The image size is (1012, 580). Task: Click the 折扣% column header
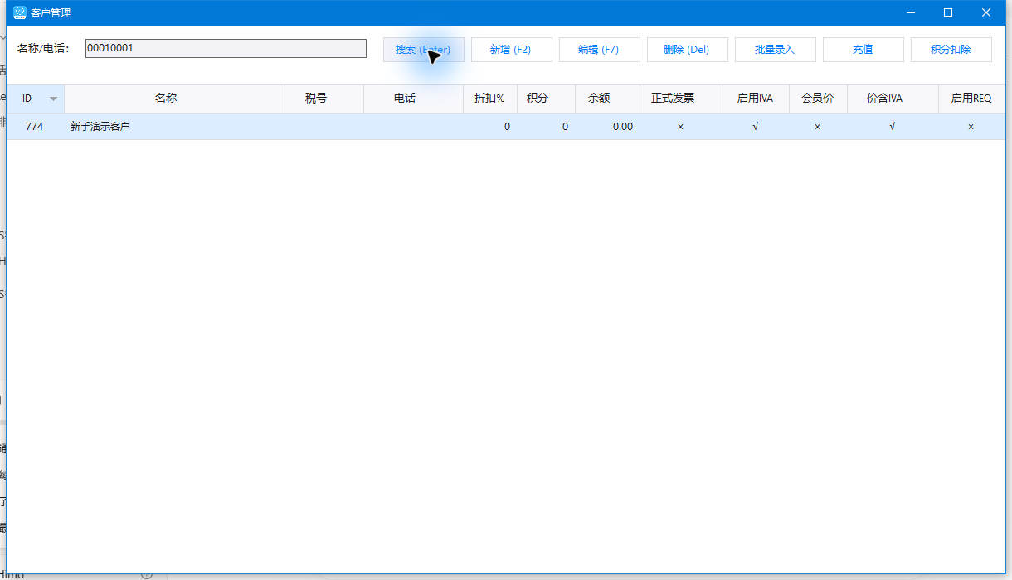coord(490,99)
